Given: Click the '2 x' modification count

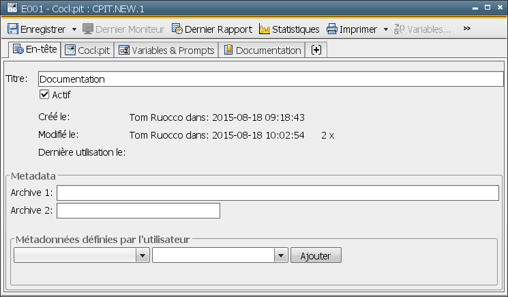Looking at the screenshot, I should (327, 135).
